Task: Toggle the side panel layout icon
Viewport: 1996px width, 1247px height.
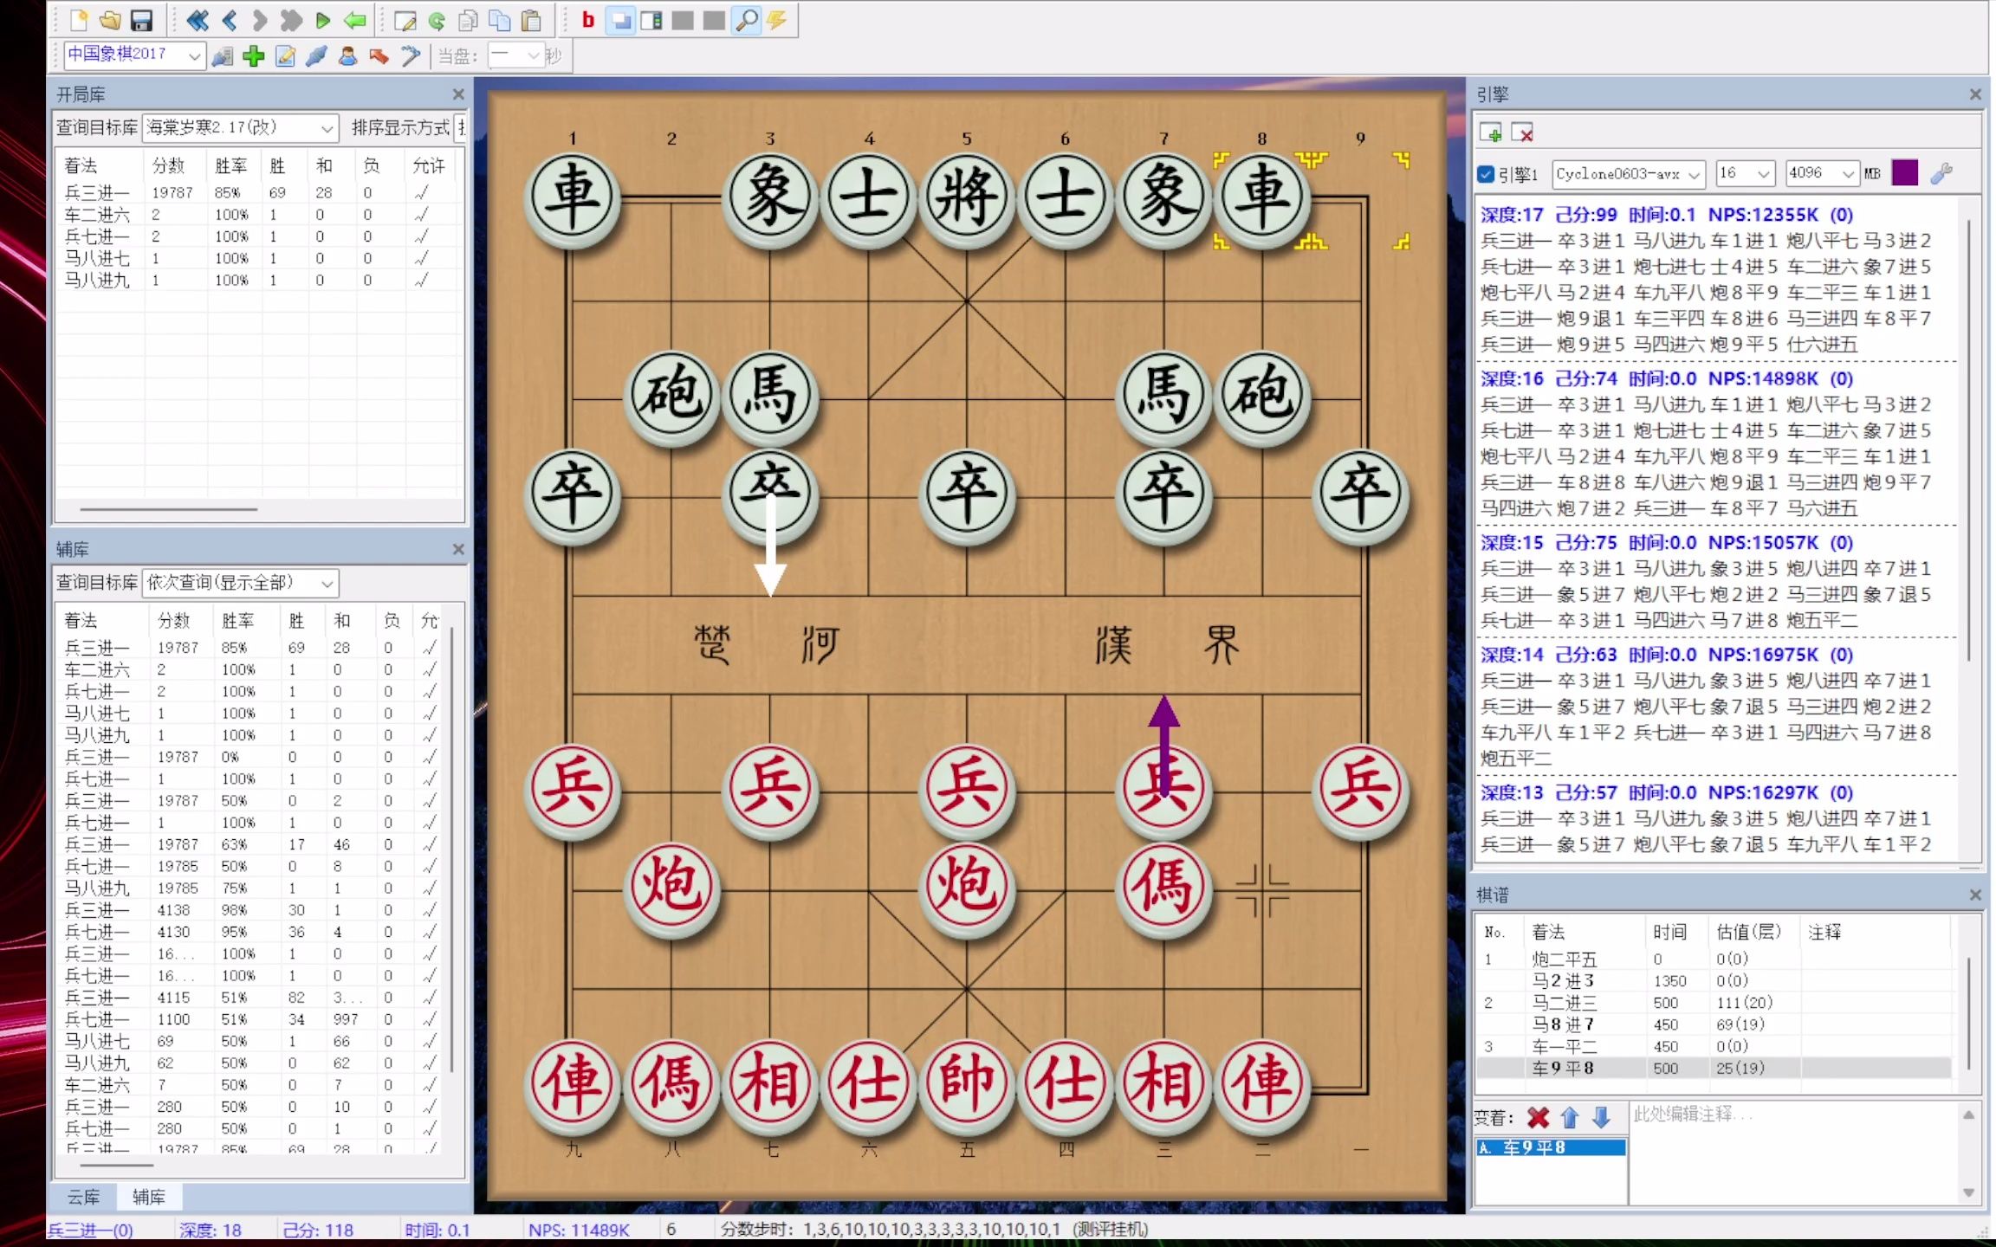Action: pyautogui.click(x=651, y=20)
